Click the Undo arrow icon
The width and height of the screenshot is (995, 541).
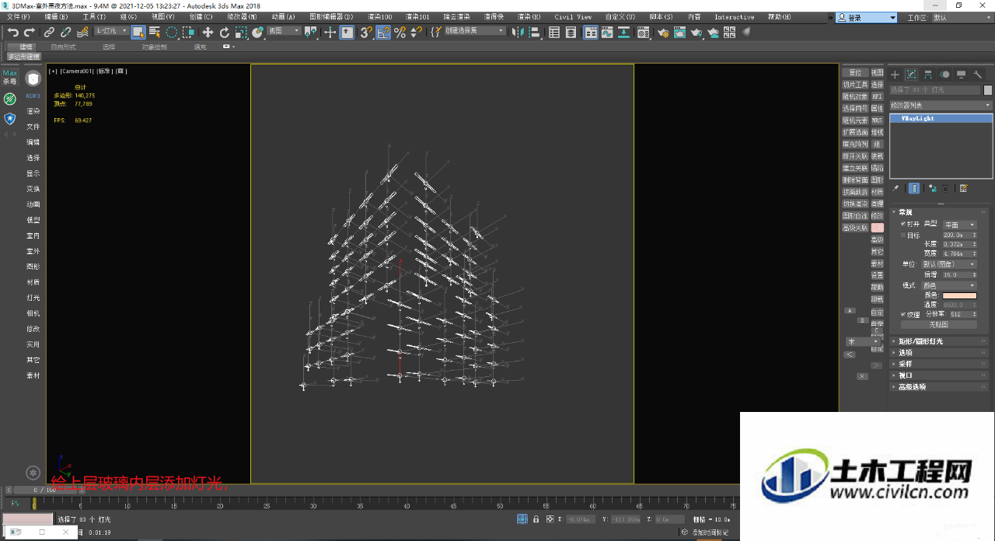(13, 32)
